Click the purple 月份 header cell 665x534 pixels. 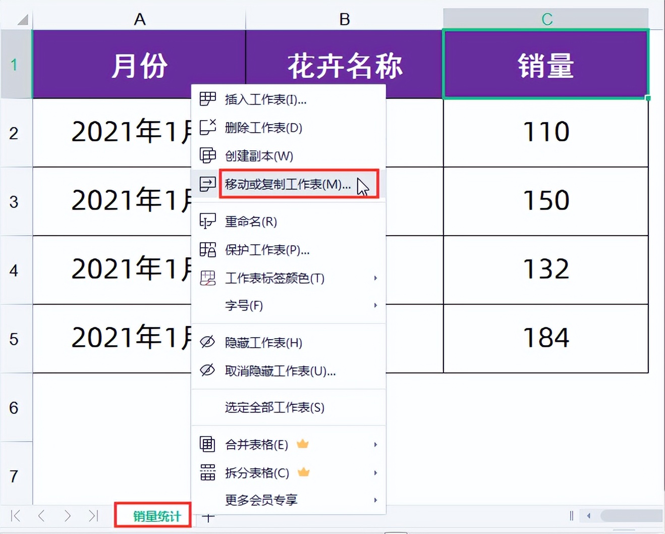139,64
